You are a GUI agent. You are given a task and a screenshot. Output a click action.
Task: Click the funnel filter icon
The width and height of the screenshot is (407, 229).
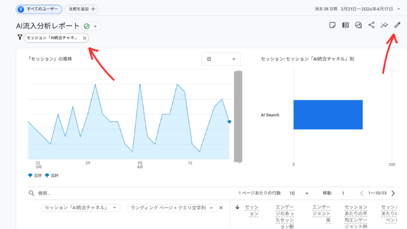click(19, 38)
